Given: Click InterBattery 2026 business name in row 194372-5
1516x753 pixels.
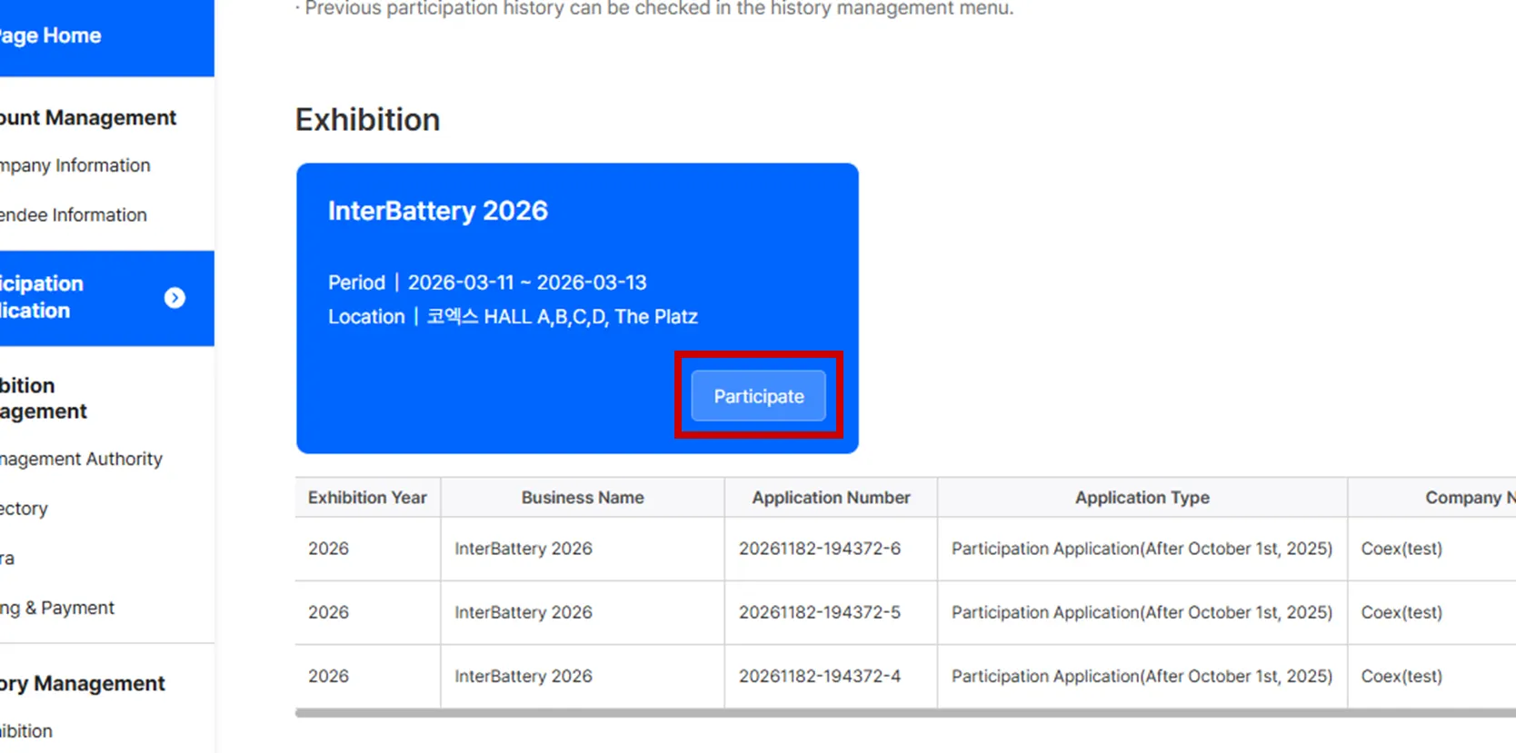Looking at the screenshot, I should point(524,612).
